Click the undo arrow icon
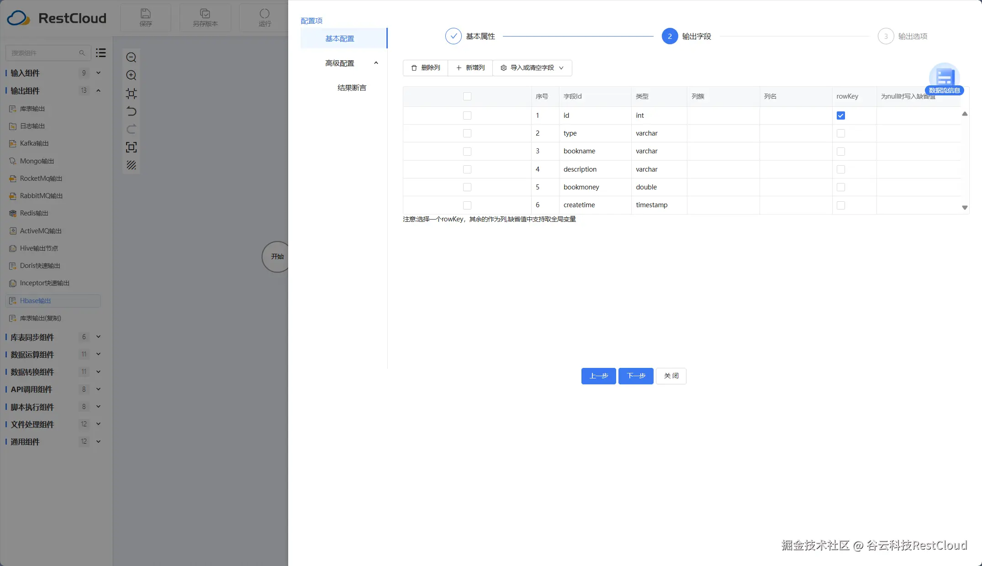Screen dimensions: 982x566 tap(131, 111)
